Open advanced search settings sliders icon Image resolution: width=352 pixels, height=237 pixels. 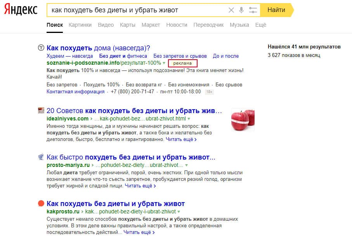pos(253,10)
